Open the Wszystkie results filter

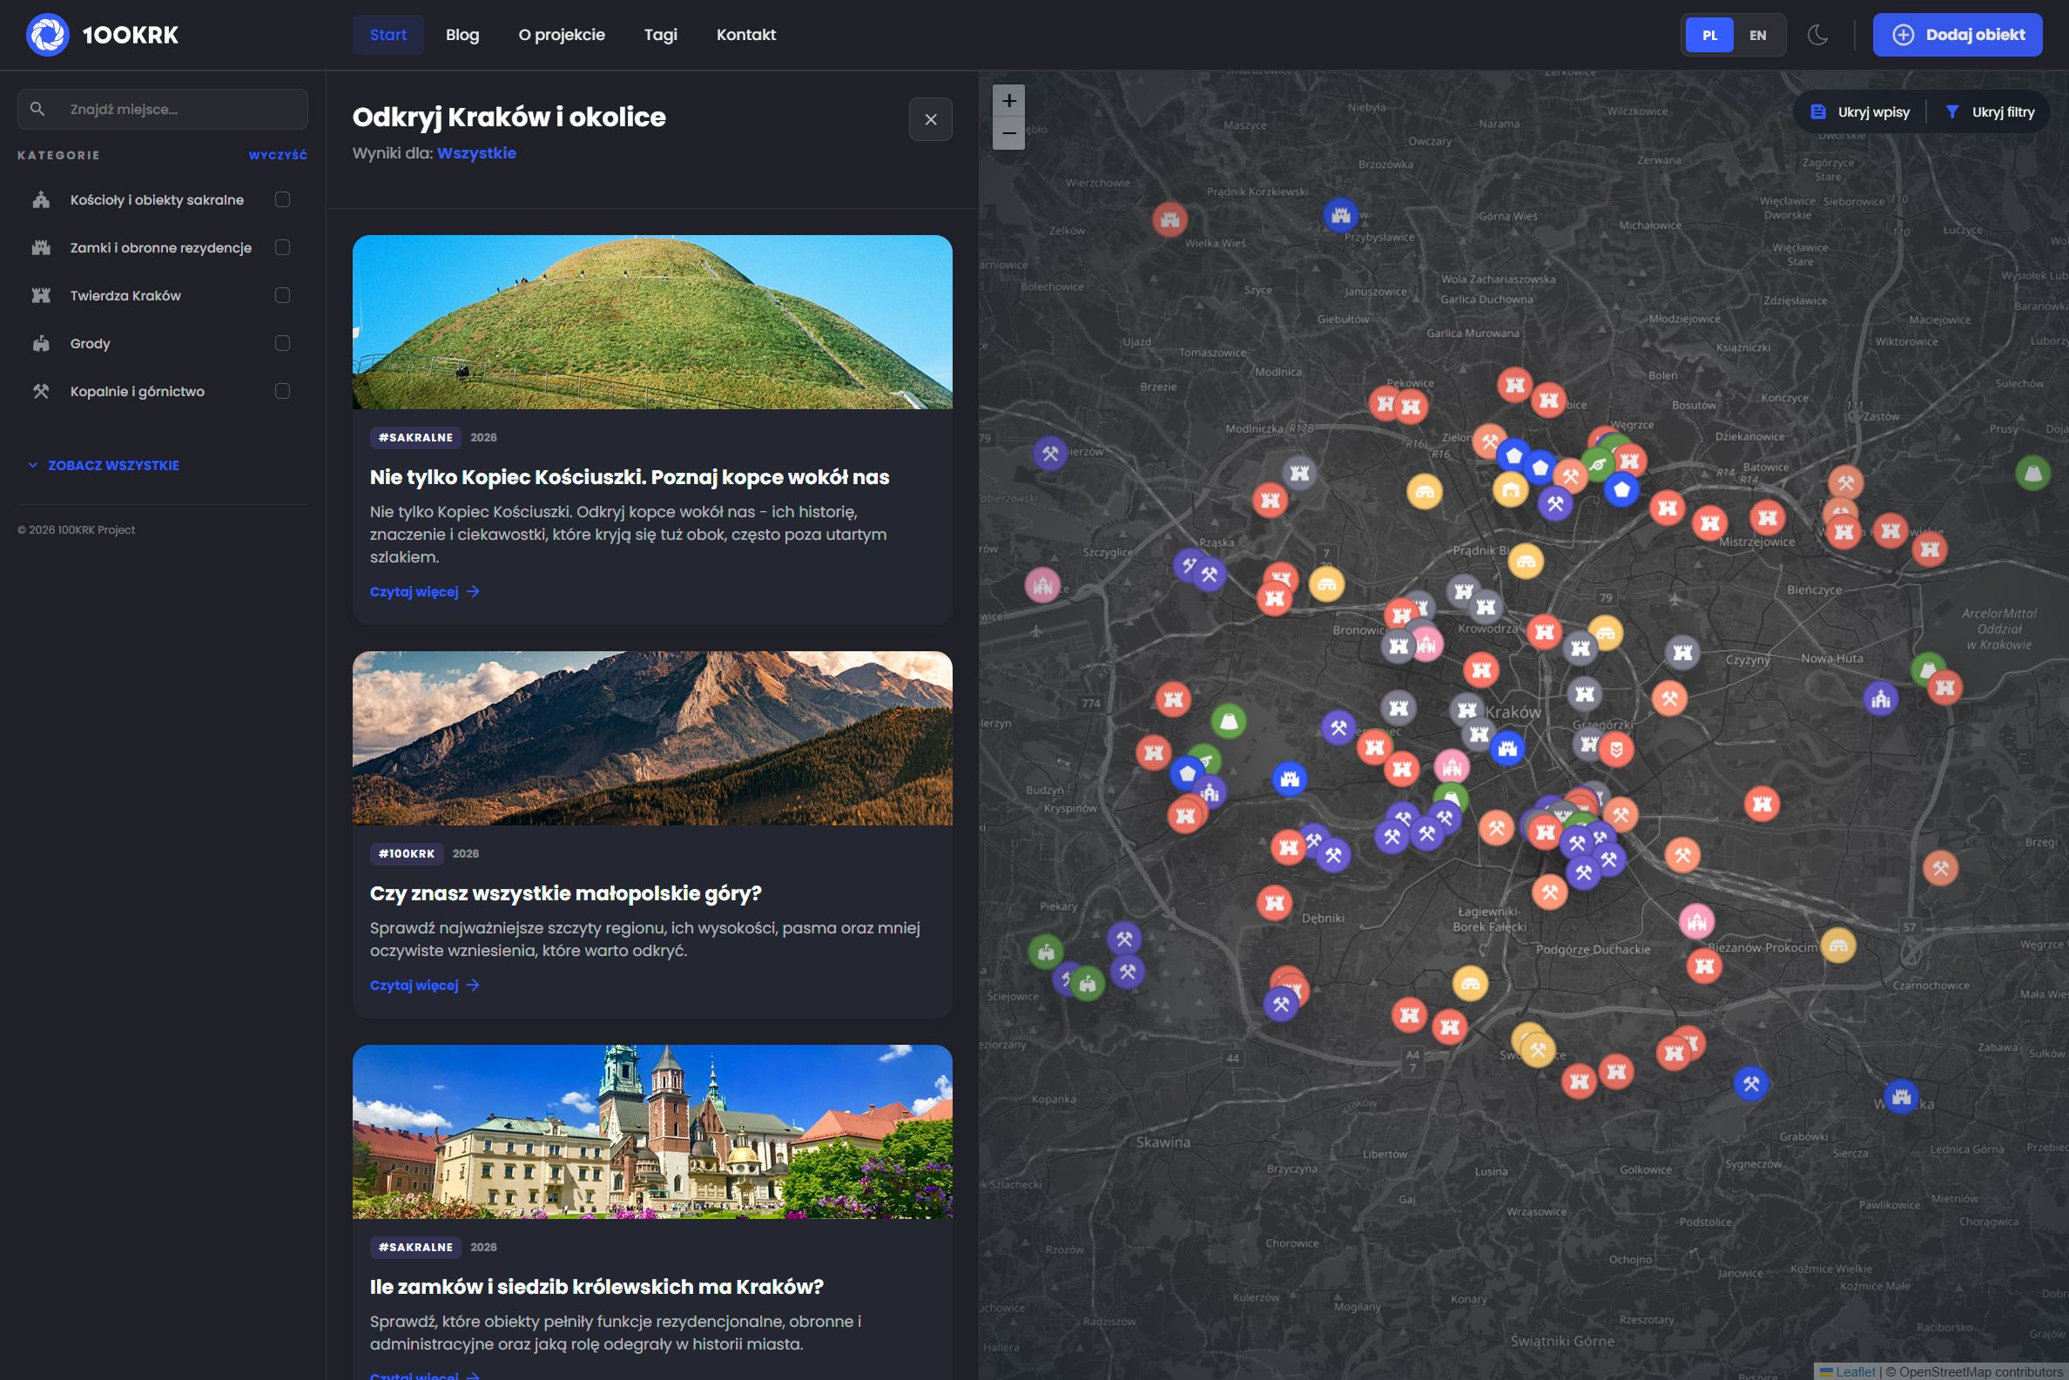pos(476,153)
